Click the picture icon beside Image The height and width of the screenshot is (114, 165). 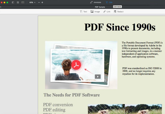coord(92,12)
